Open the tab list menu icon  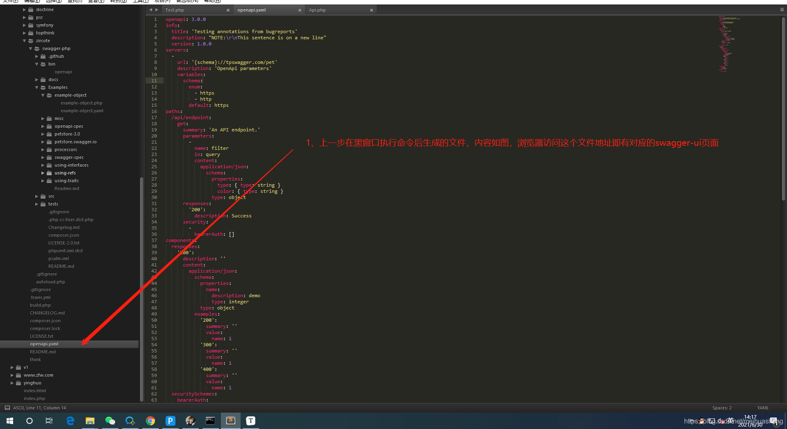pos(782,10)
